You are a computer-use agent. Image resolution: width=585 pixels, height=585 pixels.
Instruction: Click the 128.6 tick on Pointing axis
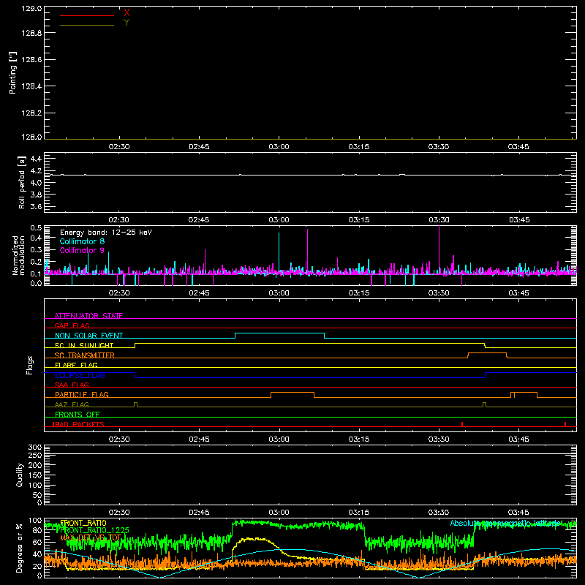tap(31, 60)
